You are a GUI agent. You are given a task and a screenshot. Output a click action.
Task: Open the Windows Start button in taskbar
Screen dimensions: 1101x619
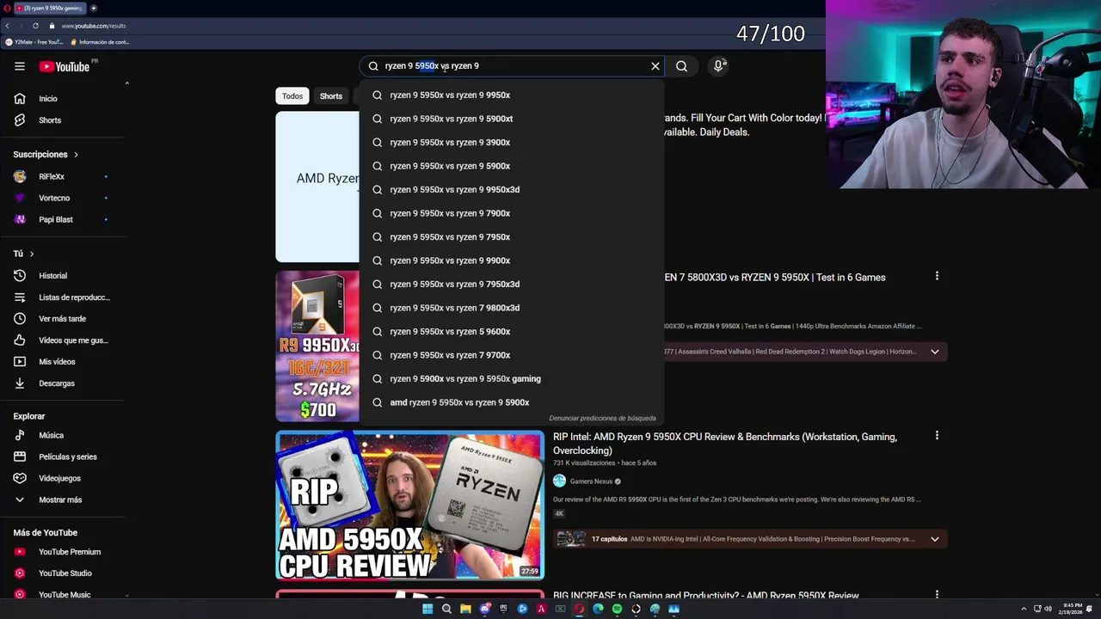click(427, 609)
